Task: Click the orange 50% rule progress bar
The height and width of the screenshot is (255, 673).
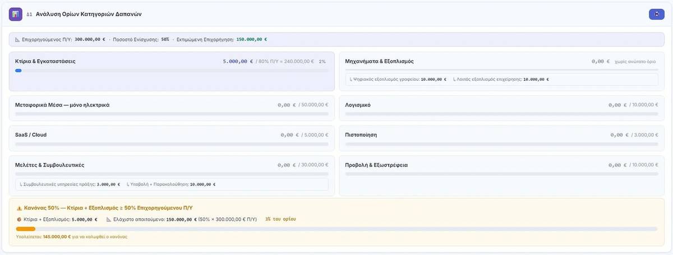Action: (336, 229)
